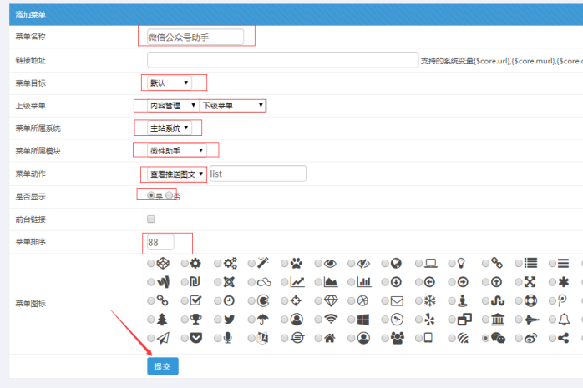The height and width of the screenshot is (388, 583).
Task: Expand the 主站系统 system dropdown
Action: click(x=170, y=128)
